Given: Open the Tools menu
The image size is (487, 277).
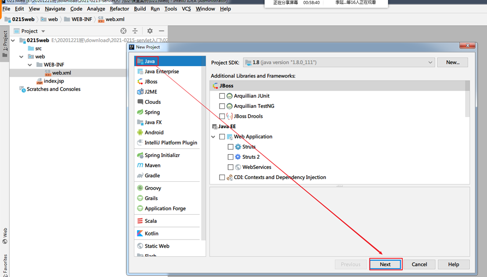Looking at the screenshot, I should point(171,9).
